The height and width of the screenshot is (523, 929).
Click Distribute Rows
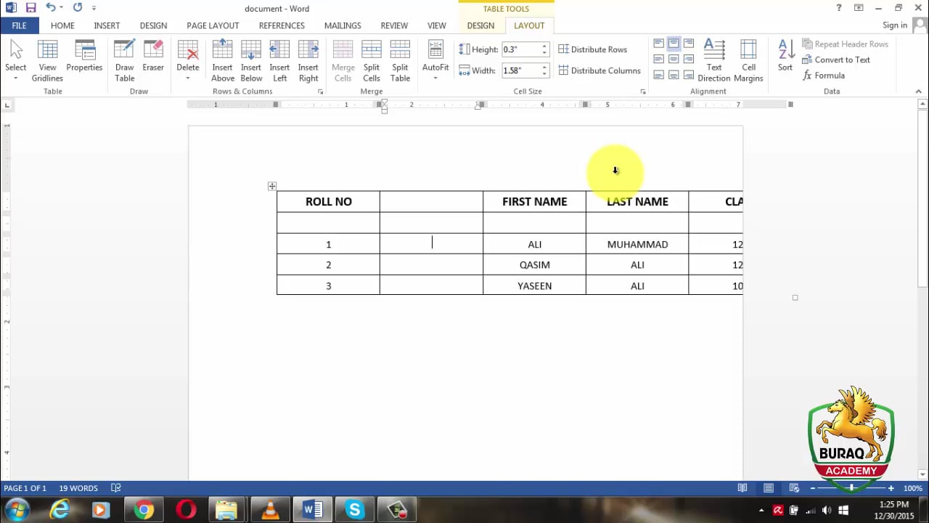[592, 49]
